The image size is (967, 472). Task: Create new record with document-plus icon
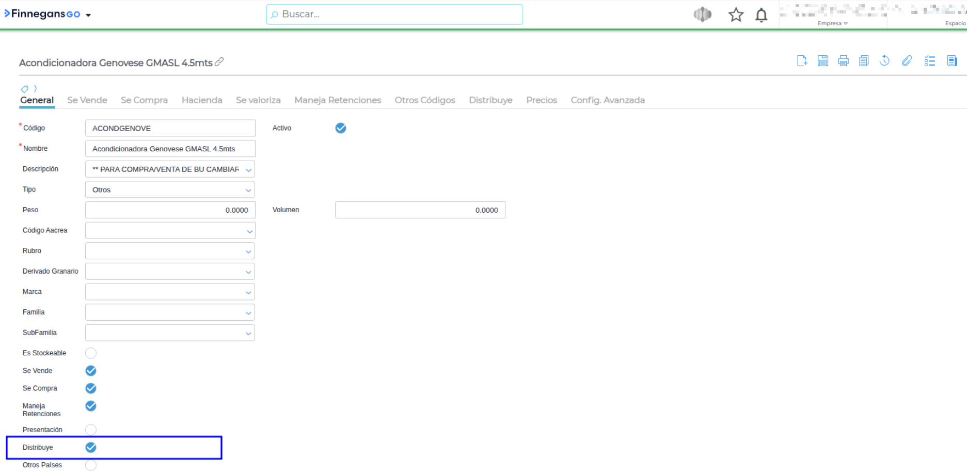coord(802,61)
